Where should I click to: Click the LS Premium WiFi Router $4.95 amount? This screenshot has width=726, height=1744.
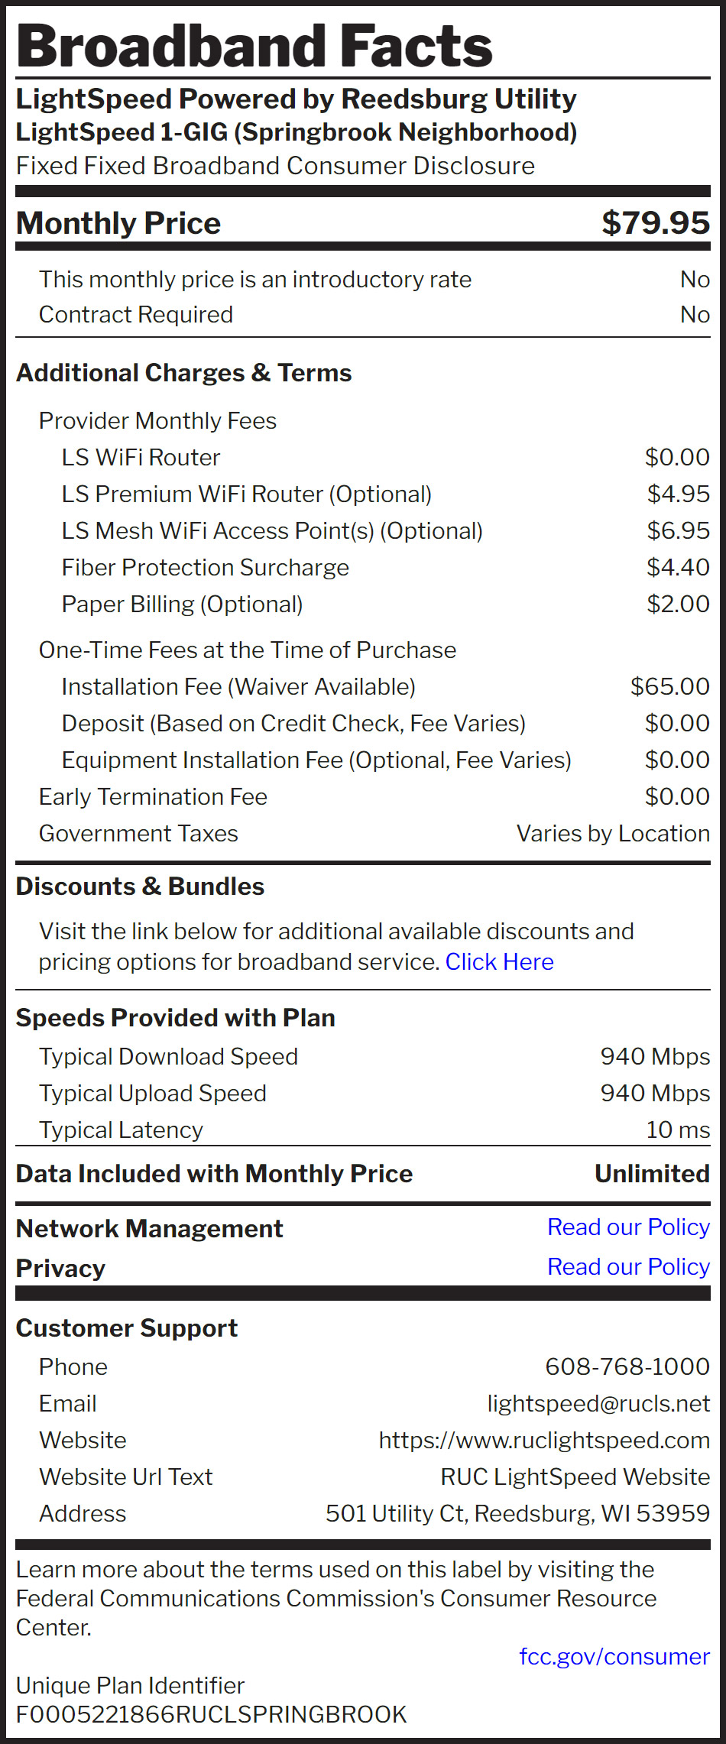pos(678,494)
